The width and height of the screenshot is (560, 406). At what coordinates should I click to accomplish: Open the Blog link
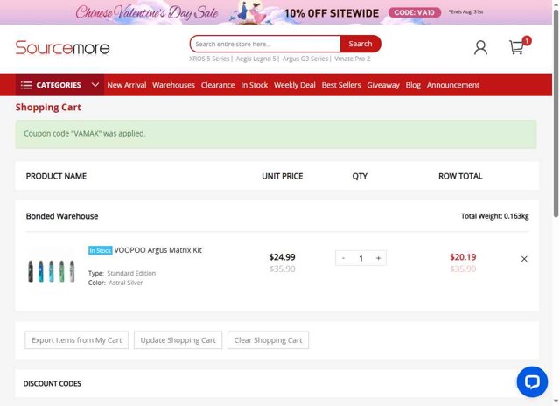[413, 85]
